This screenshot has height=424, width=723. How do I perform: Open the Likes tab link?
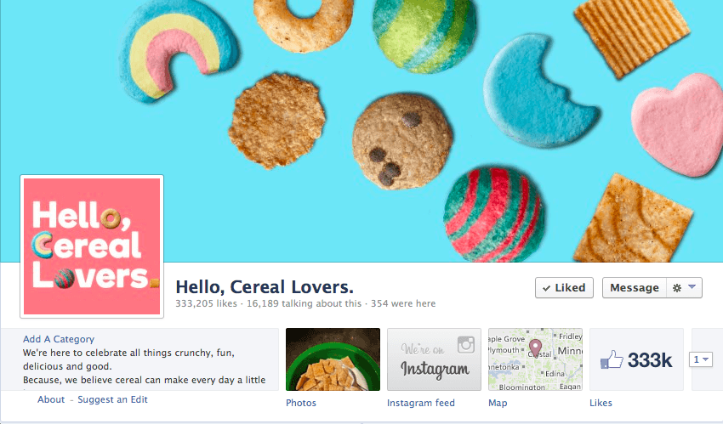tap(601, 403)
